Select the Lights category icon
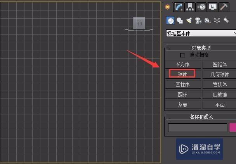This screenshot has width=236, height=164. click(x=189, y=20)
